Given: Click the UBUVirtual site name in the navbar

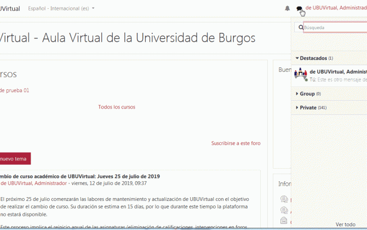Looking at the screenshot, I should (x=10, y=9).
